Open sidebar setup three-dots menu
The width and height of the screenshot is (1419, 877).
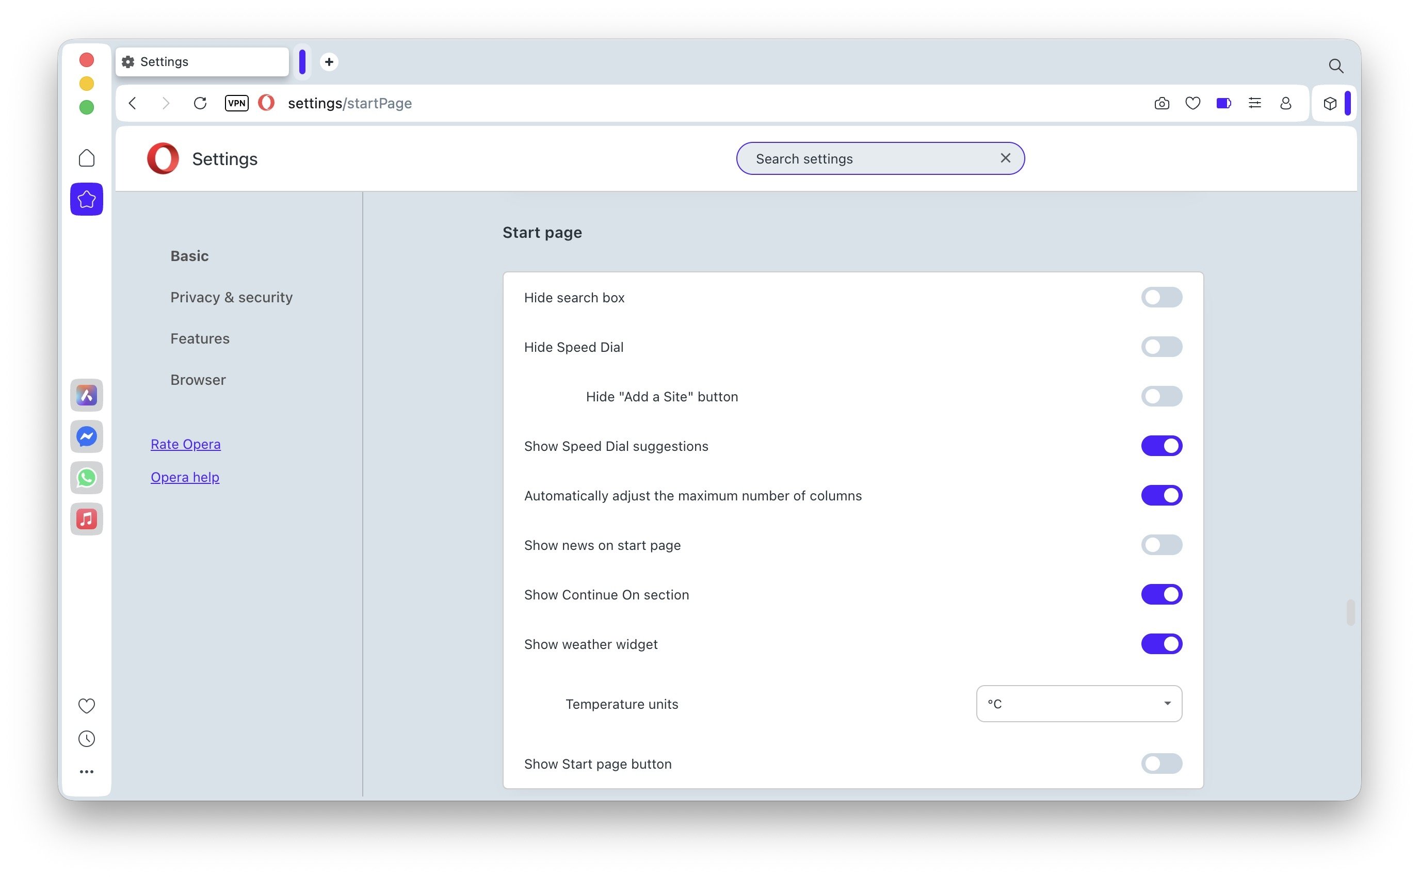coord(87,771)
